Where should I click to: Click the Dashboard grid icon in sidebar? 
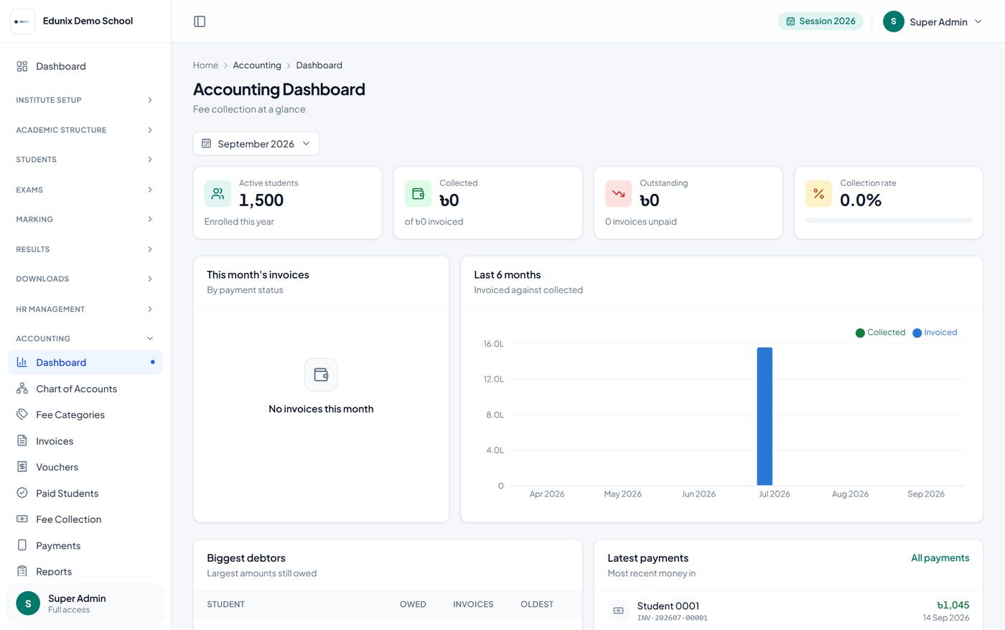22,66
